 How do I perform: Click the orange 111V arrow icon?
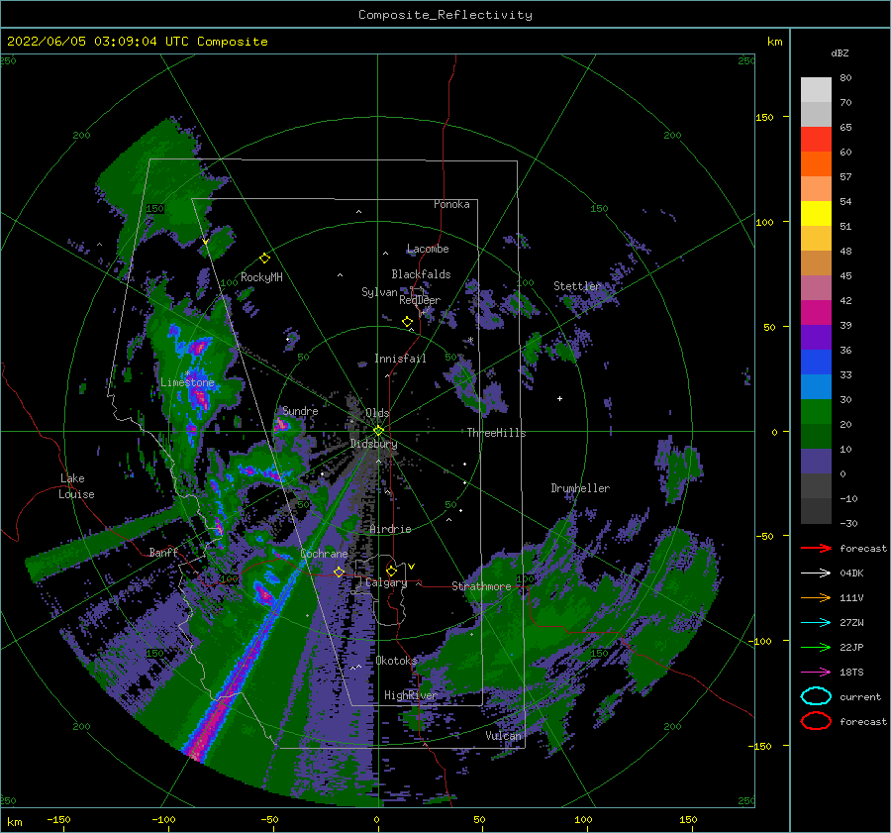tap(816, 597)
